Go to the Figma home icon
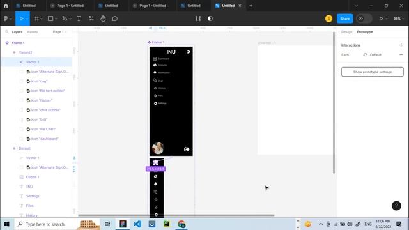The width and height of the screenshot is (409, 230). (x=6, y=6)
